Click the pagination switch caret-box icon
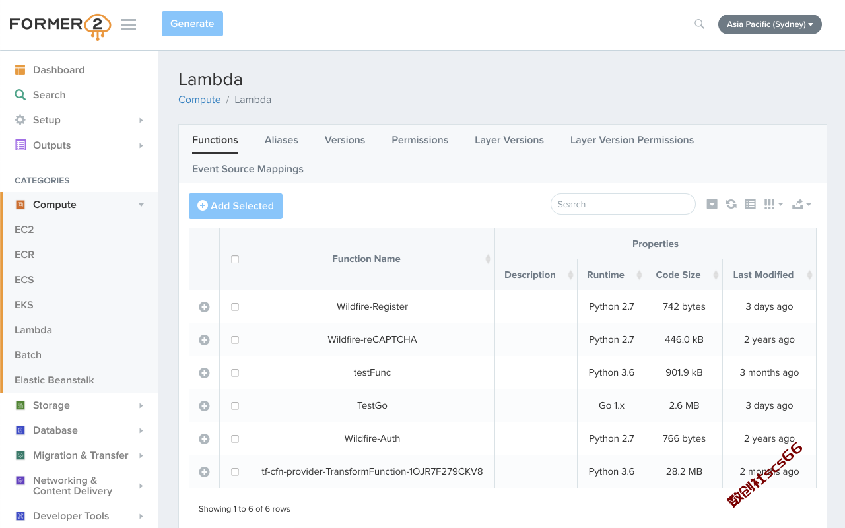Screen dimensions: 845x528 [712, 204]
